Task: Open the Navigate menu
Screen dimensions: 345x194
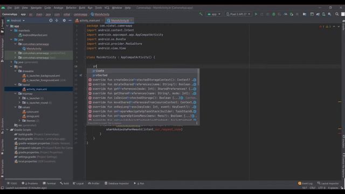Action: (x=36, y=8)
